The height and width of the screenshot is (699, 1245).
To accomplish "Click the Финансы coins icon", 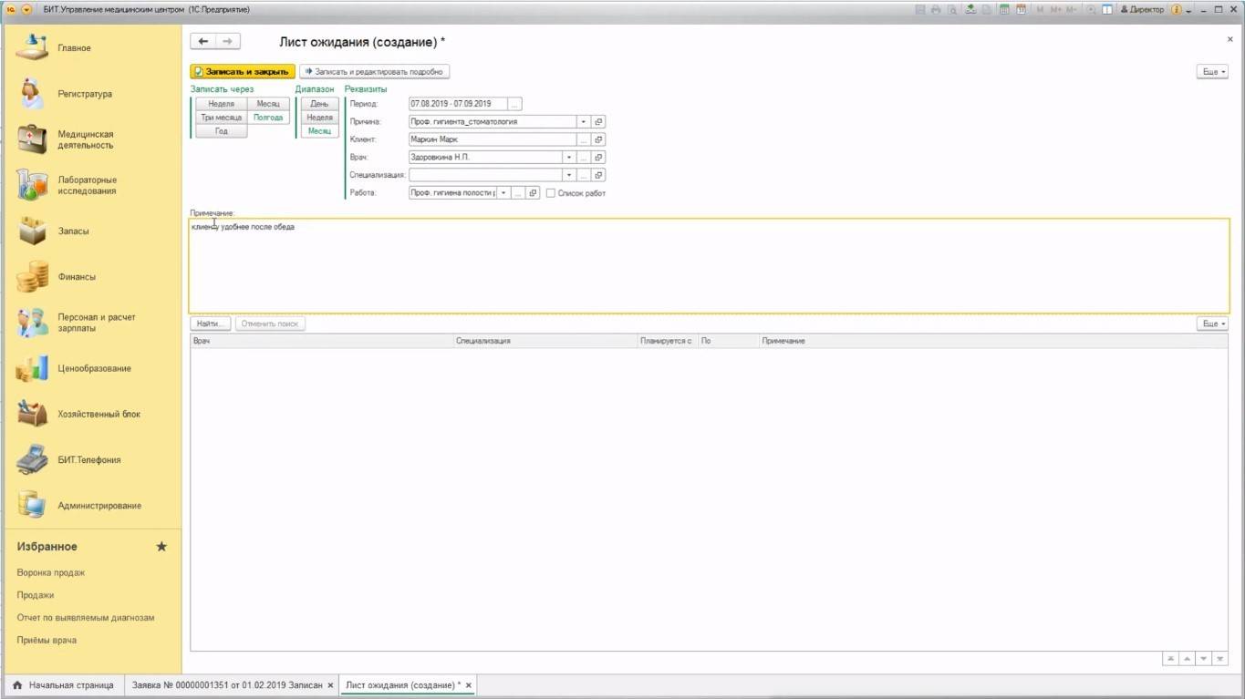I will coord(32,277).
